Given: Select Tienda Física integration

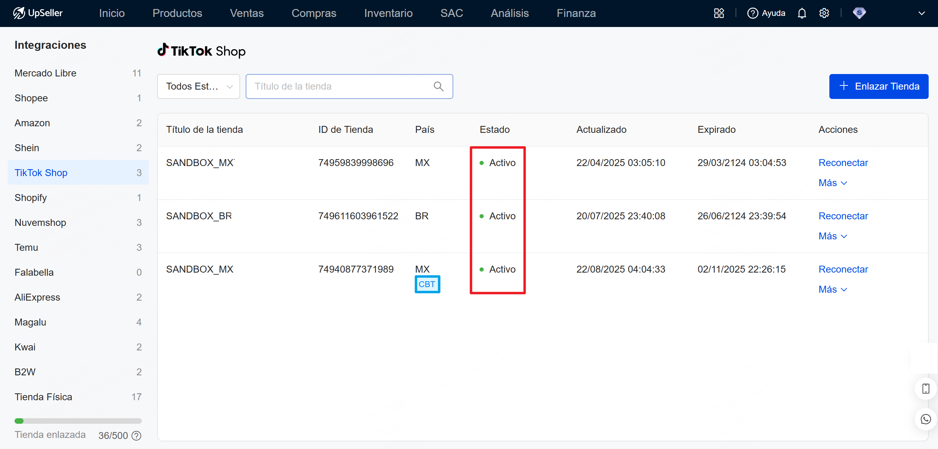Looking at the screenshot, I should (78, 397).
